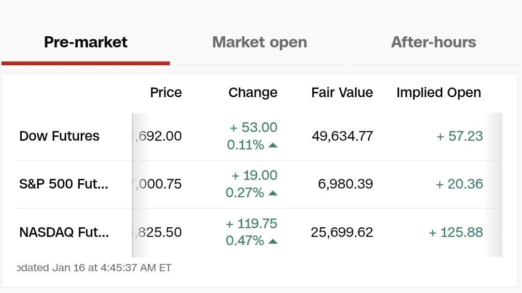Click the Change column header
The image size is (522, 293).
pyautogui.click(x=253, y=93)
